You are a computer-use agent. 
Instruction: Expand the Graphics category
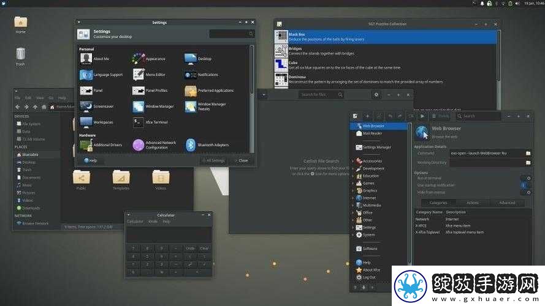point(353,190)
